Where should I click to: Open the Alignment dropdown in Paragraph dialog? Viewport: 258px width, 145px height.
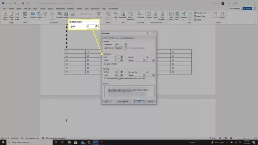pos(121,44)
